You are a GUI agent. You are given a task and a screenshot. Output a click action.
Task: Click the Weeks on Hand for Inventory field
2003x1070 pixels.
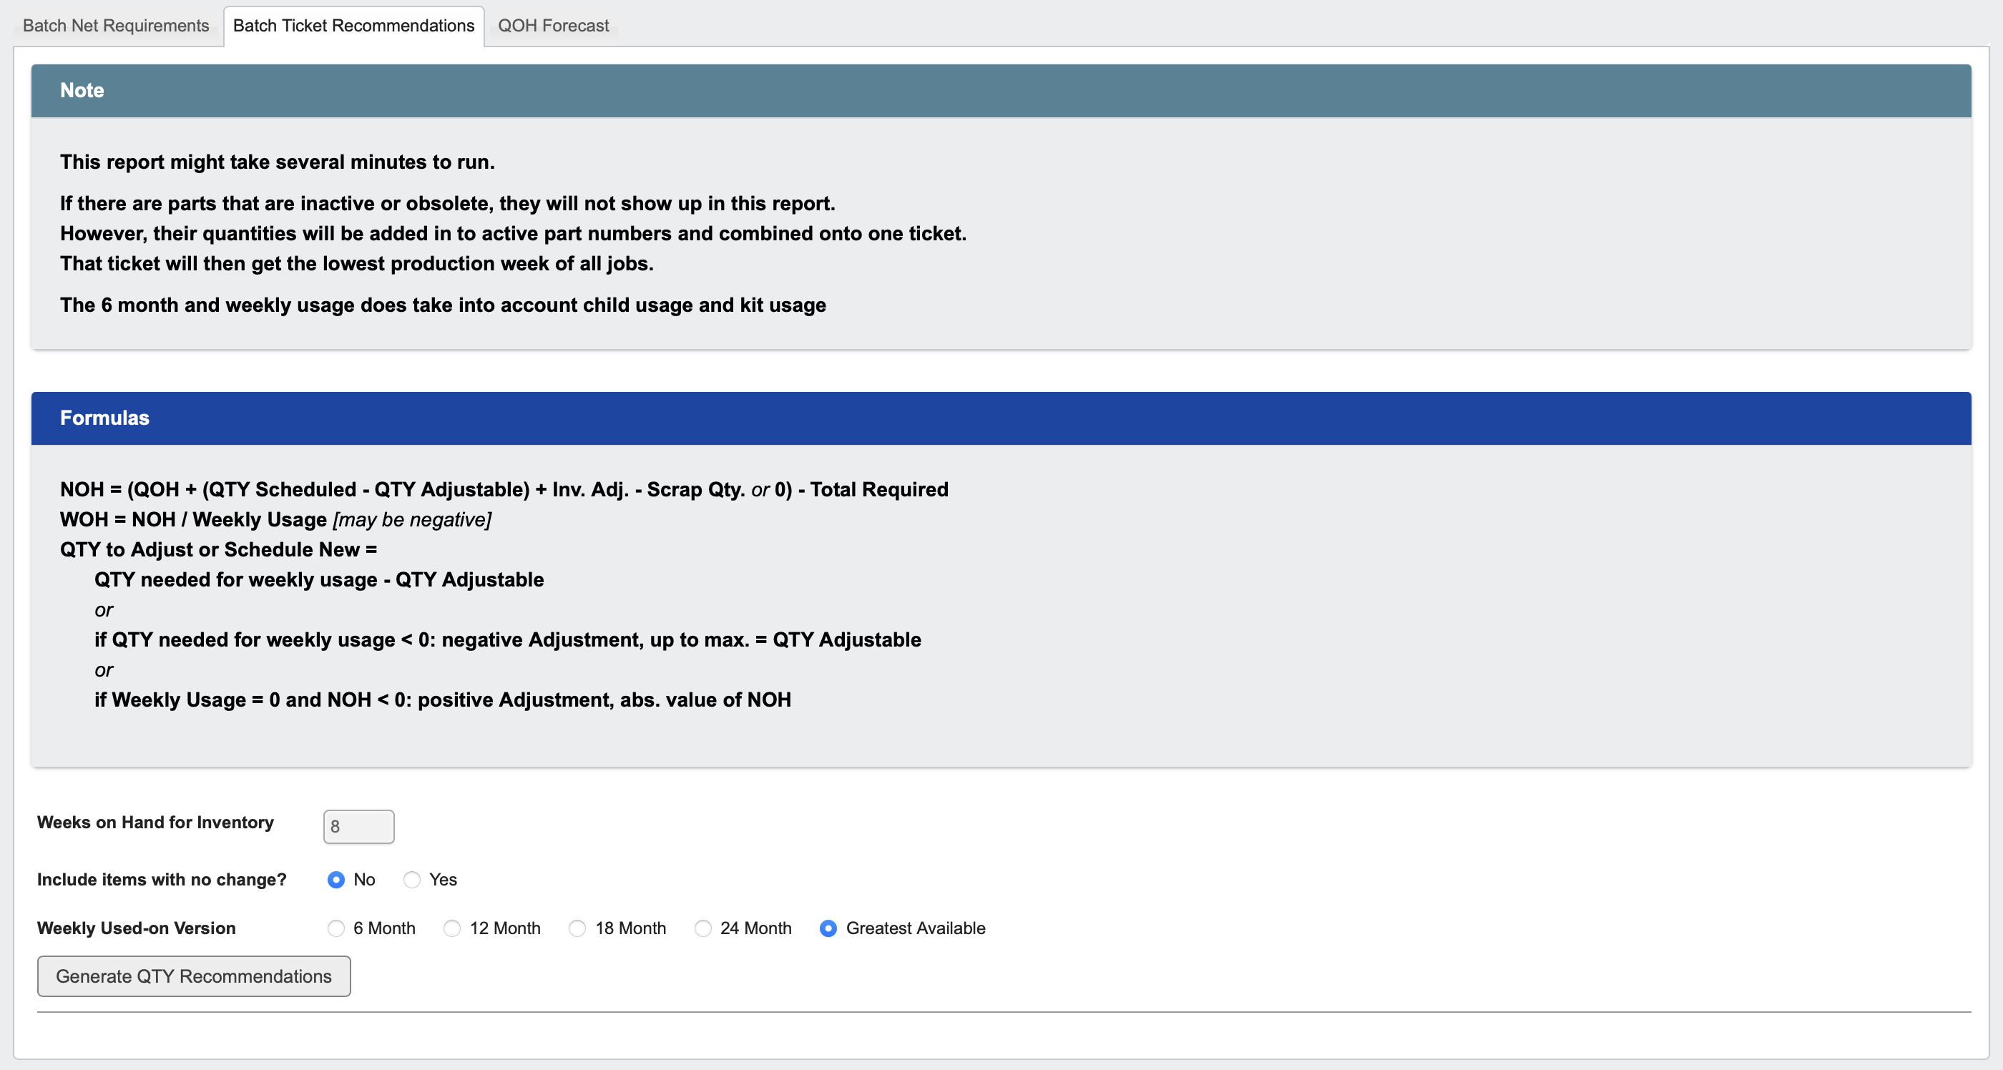coord(358,827)
